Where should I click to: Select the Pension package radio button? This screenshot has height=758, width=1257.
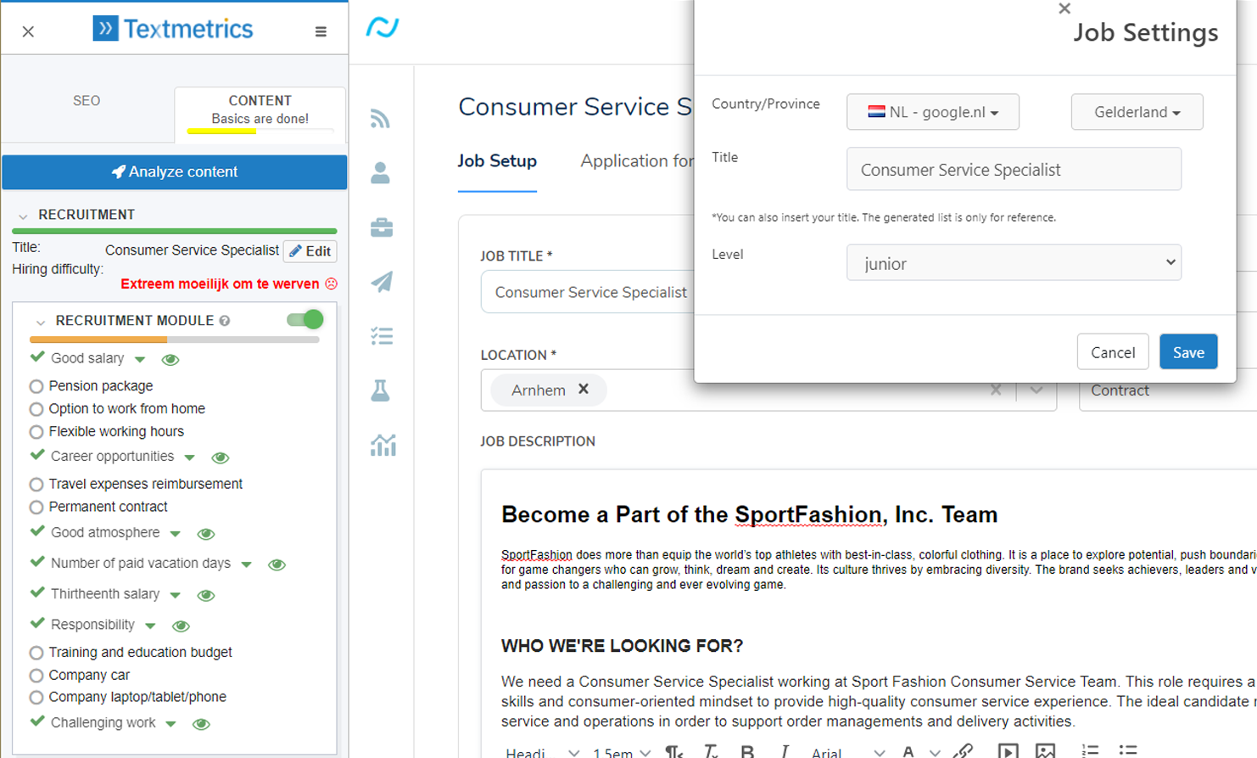36,386
